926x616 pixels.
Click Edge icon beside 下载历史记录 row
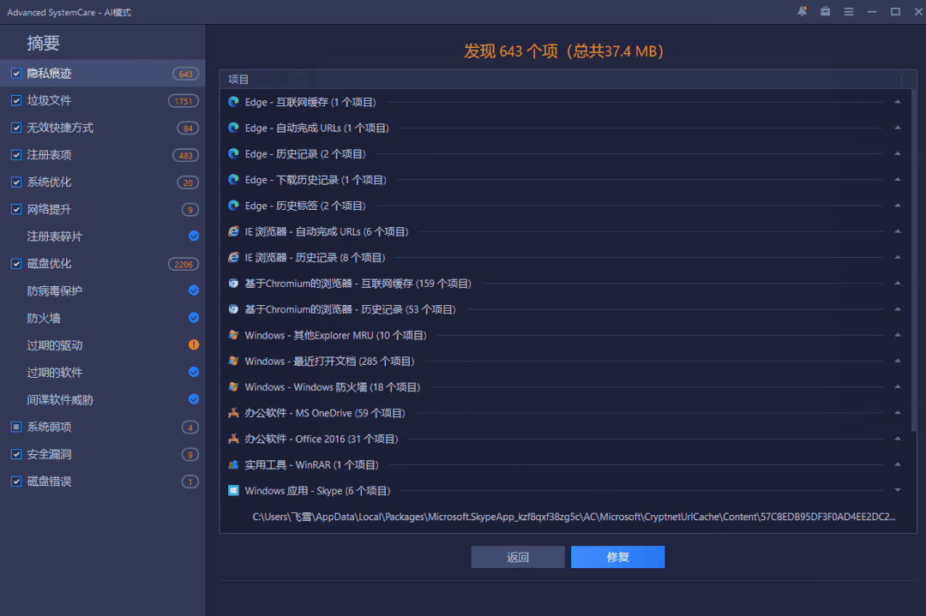pyautogui.click(x=234, y=180)
